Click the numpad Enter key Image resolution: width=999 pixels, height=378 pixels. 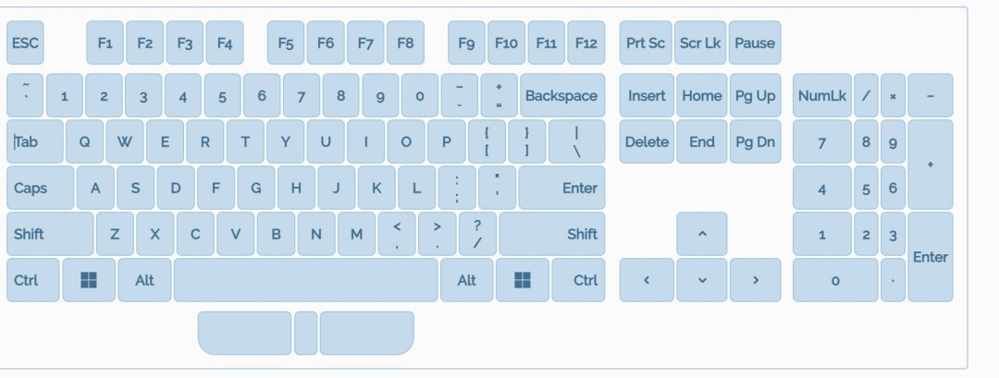click(x=930, y=257)
